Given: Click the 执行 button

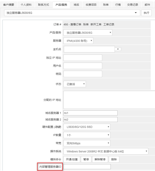Looking at the screenshot, I should (146, 13).
